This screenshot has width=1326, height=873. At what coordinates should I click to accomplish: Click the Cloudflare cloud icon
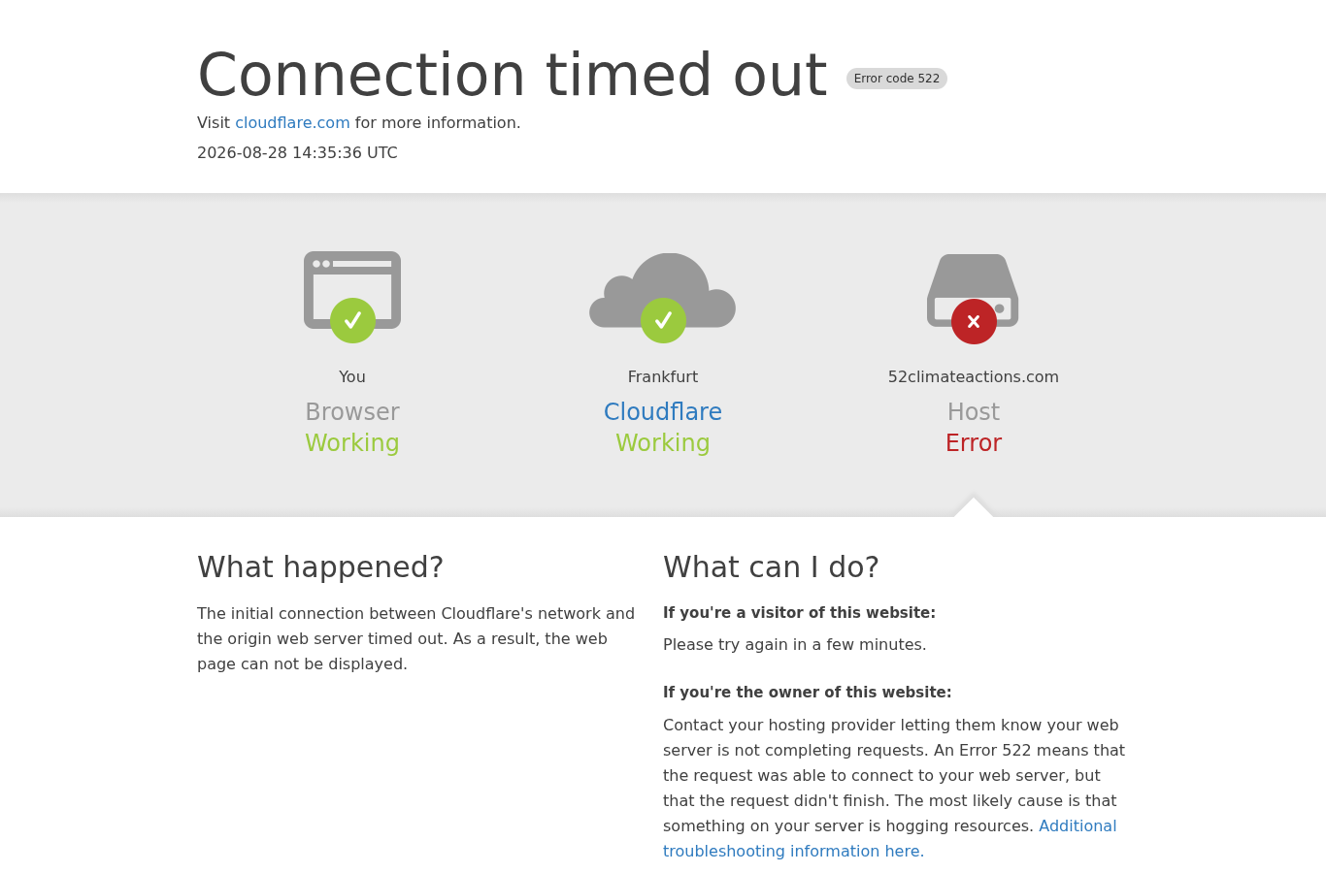pyautogui.click(x=663, y=290)
